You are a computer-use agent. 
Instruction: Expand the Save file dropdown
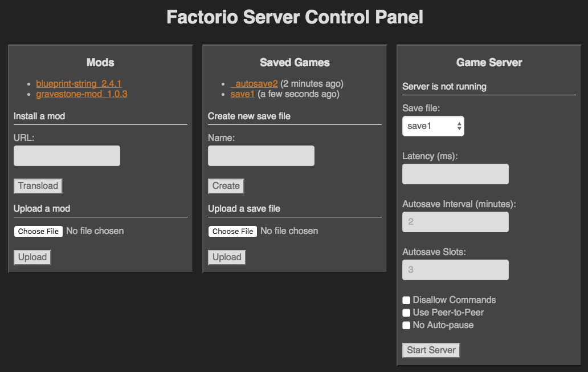tap(433, 126)
